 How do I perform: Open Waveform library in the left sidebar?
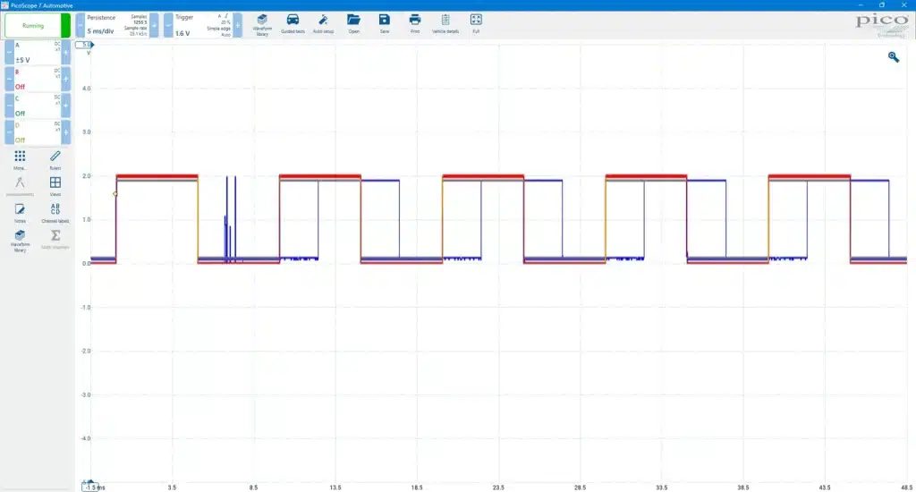[x=20, y=241]
